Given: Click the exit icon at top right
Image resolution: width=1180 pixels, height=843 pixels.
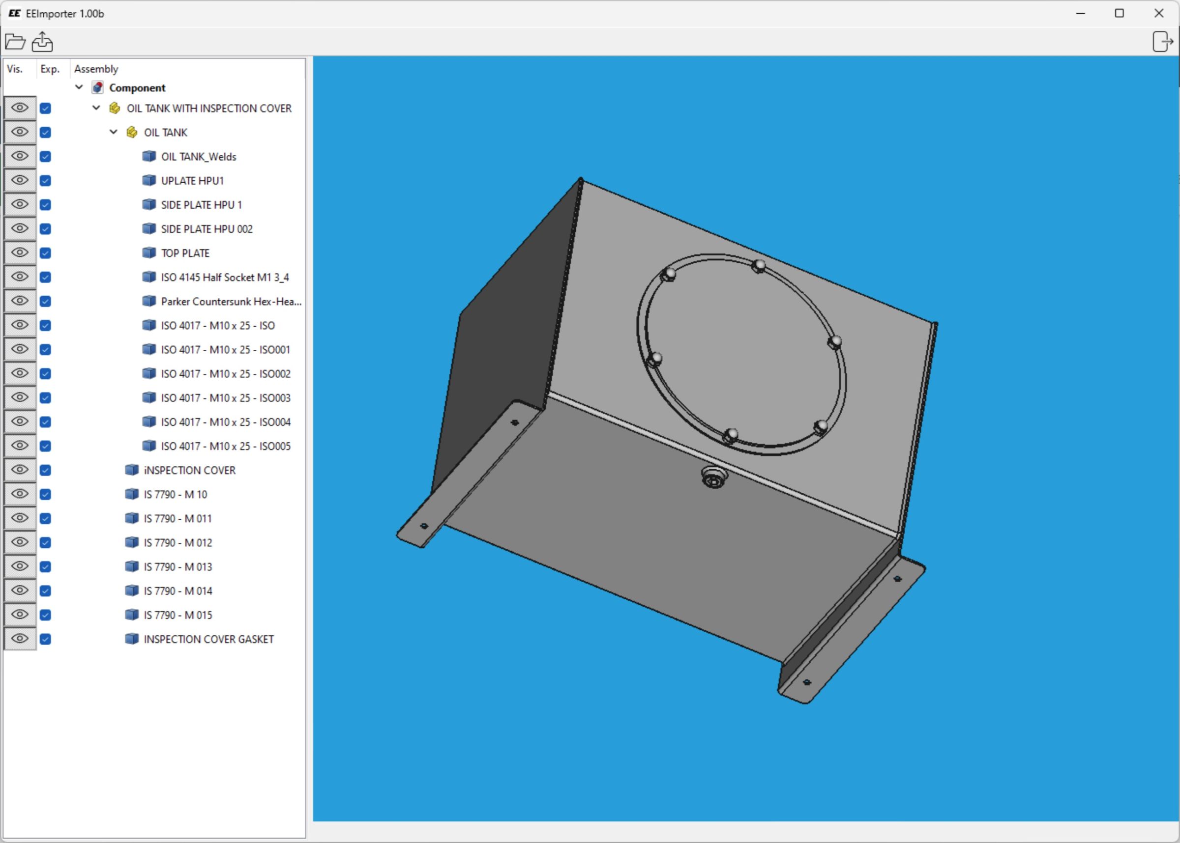Looking at the screenshot, I should click(1162, 42).
